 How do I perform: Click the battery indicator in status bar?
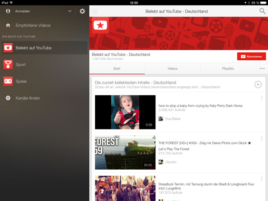(x=264, y=3)
